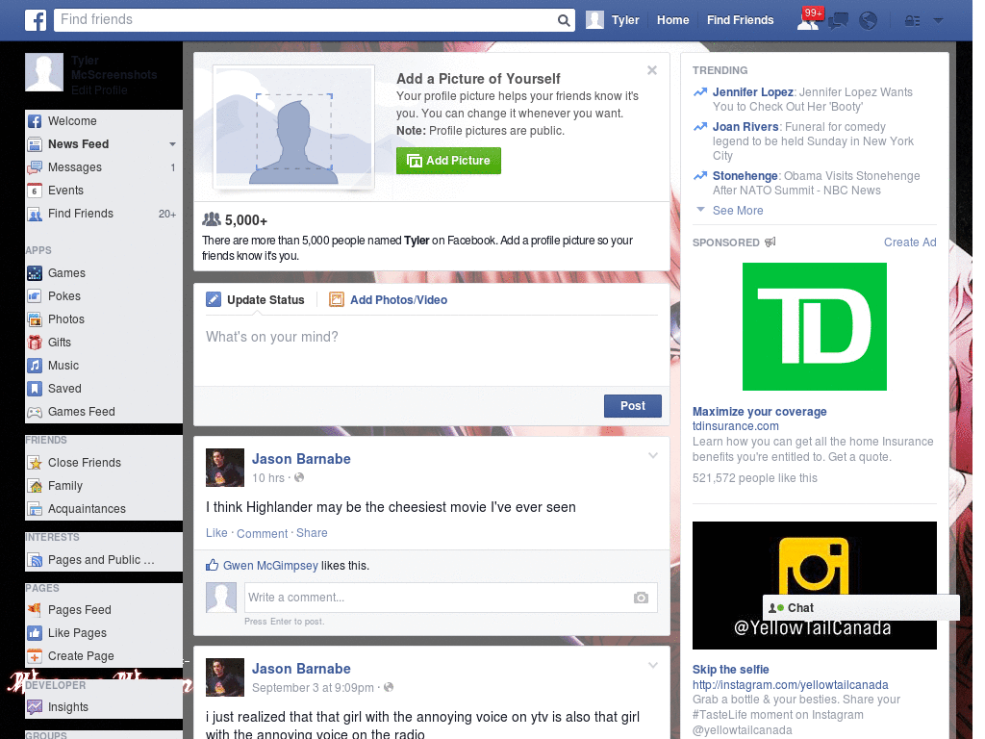Click the Gifts app icon
The width and height of the screenshot is (985, 739).
[x=35, y=343]
